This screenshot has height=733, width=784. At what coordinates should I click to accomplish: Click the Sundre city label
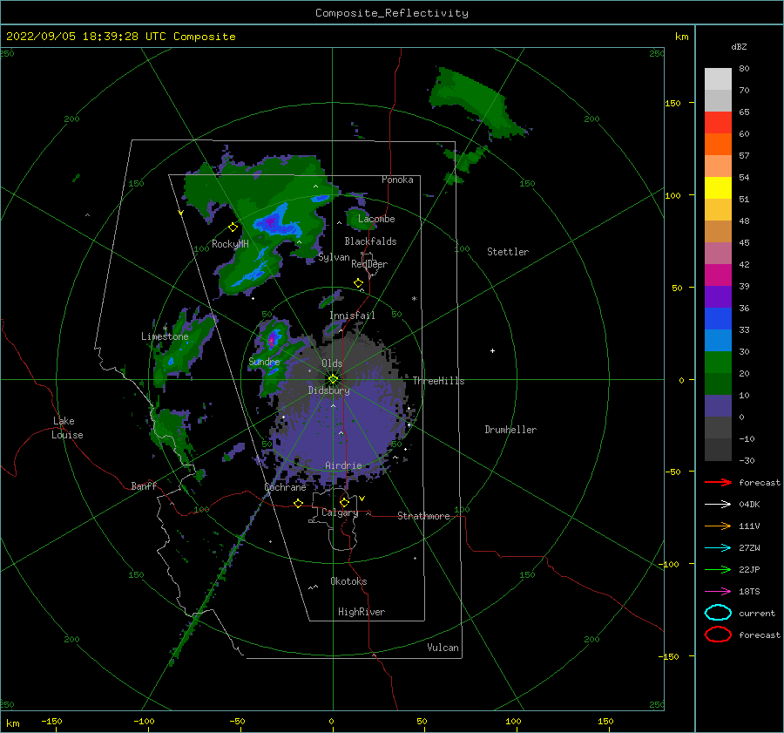tap(264, 361)
